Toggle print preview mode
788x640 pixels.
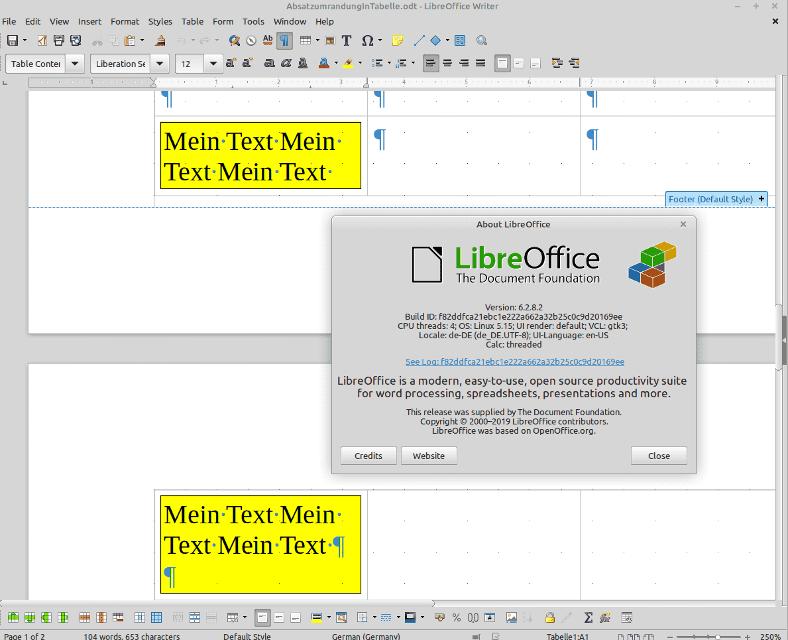click(76, 40)
